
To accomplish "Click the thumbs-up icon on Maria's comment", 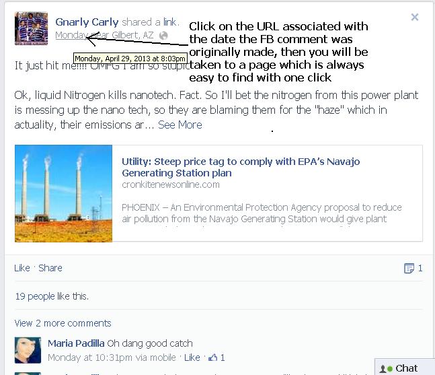I will [212, 357].
